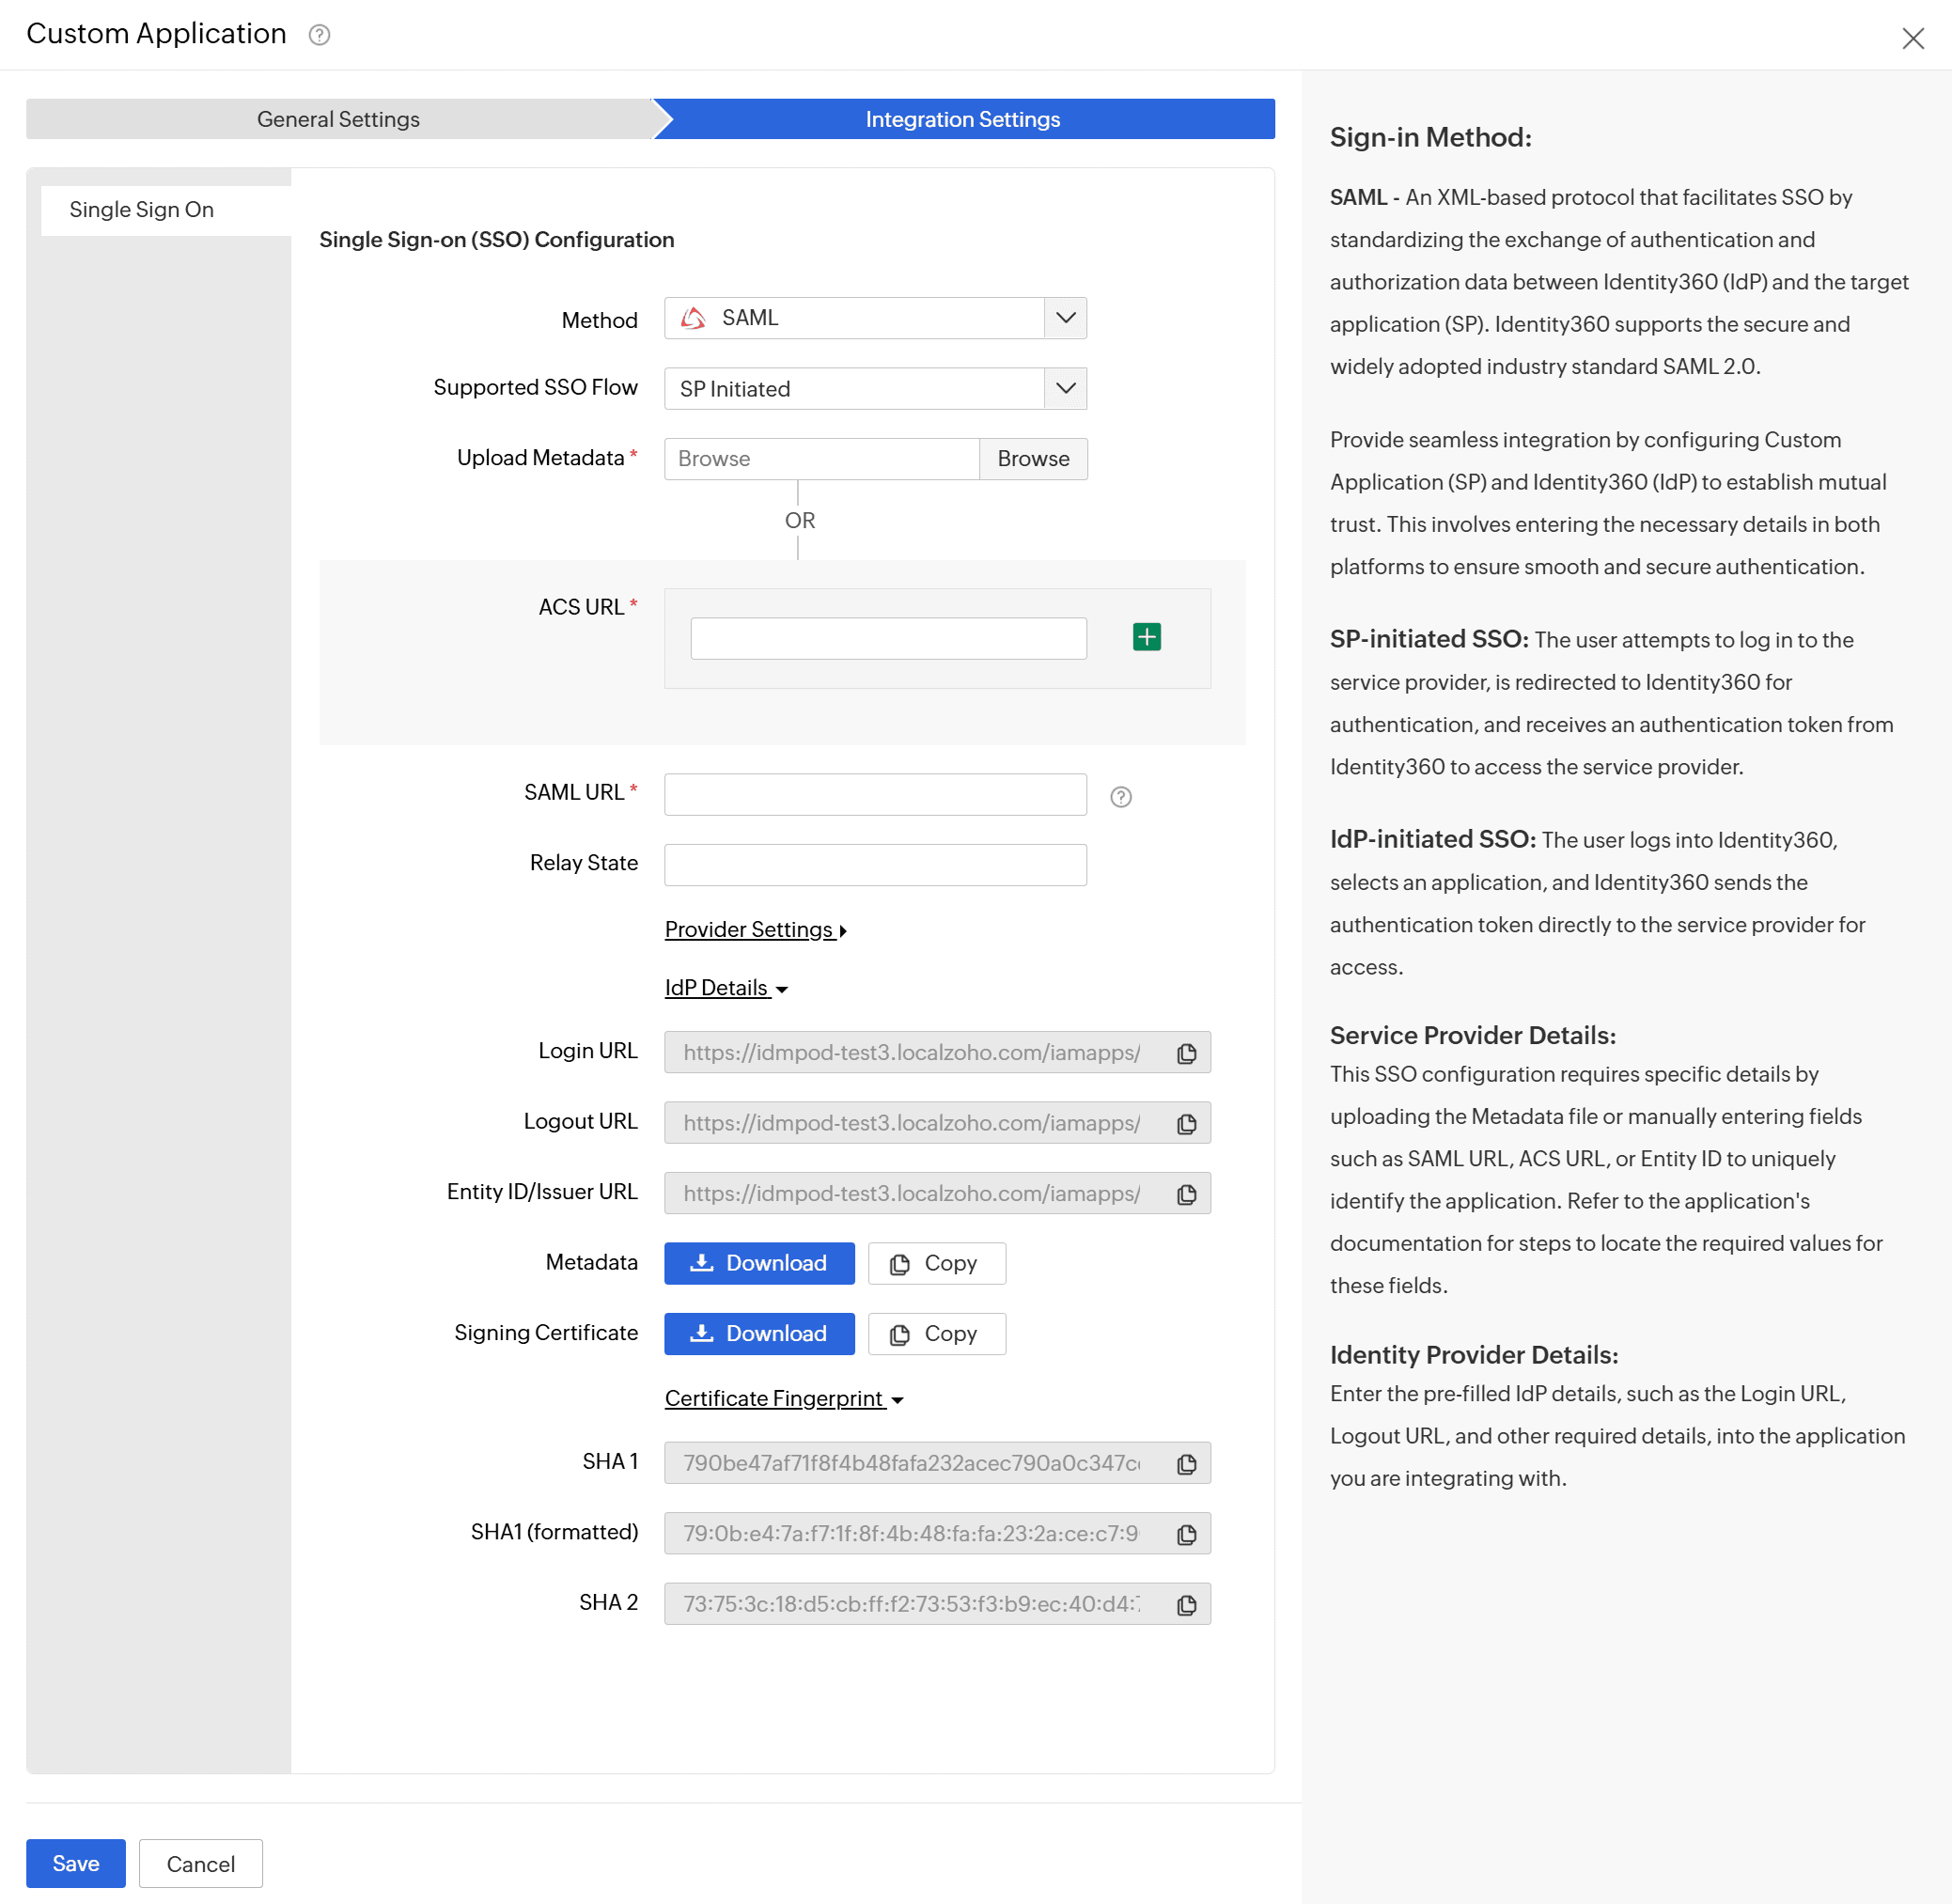
Task: Click the 'Sign-in Method:' help heading
Action: (x=1430, y=137)
